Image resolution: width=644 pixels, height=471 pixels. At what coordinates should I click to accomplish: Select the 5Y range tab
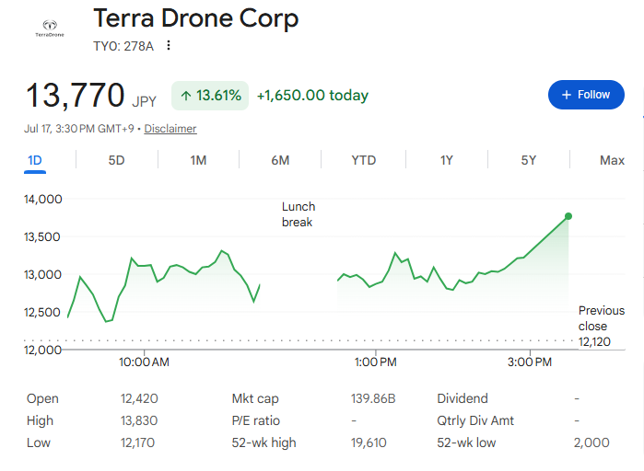coord(529,160)
